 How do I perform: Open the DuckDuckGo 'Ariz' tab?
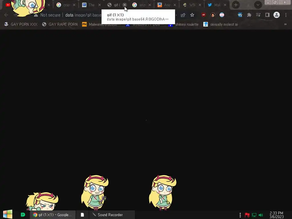pos(164,5)
